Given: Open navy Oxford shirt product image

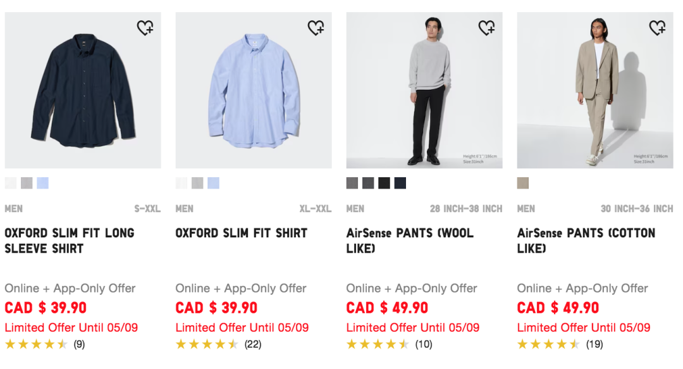Looking at the screenshot, I should 83,91.
